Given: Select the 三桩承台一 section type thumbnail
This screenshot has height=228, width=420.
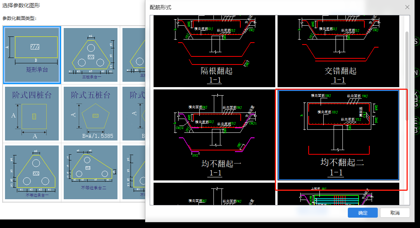Looking at the screenshot, I should (91, 55).
